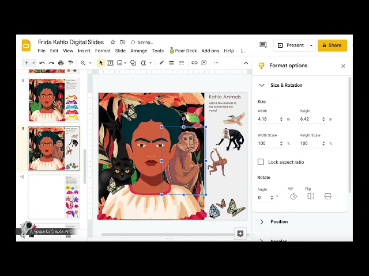This screenshot has width=369, height=276.
Task: Click the Google Slides logo icon
Action: point(26,45)
